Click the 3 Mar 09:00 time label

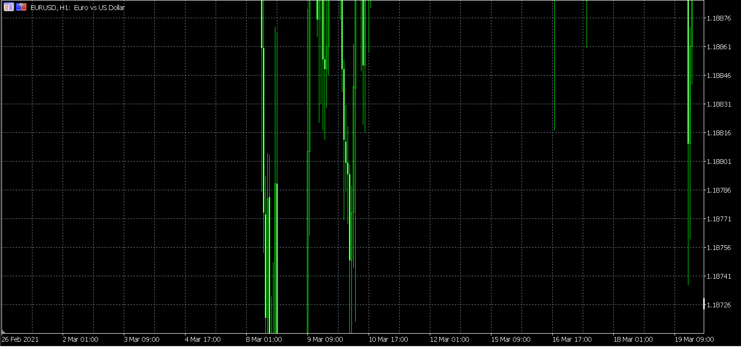(142, 340)
